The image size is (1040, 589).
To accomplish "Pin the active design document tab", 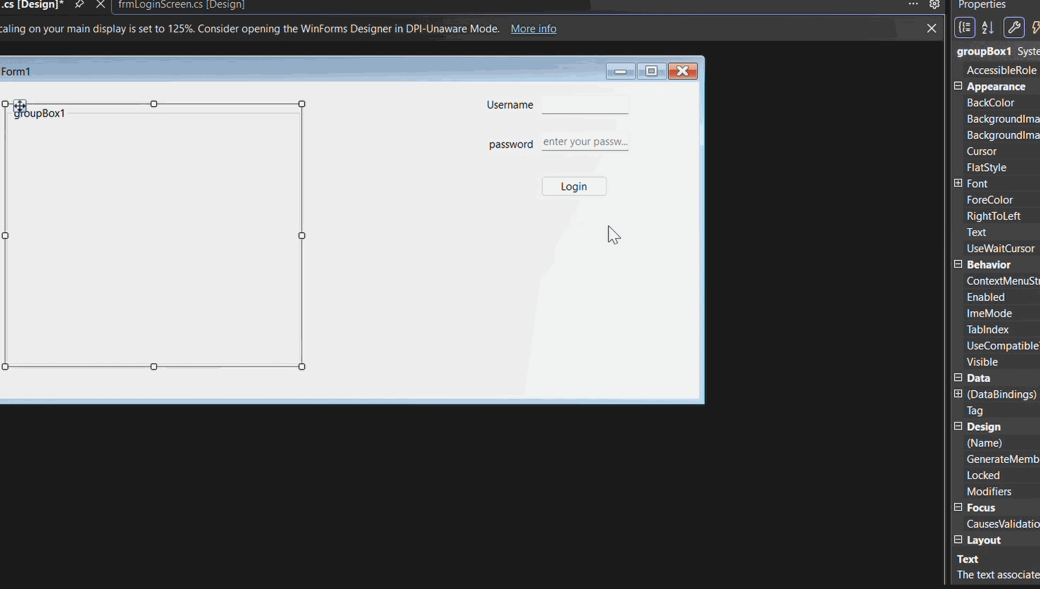I will coord(79,4).
